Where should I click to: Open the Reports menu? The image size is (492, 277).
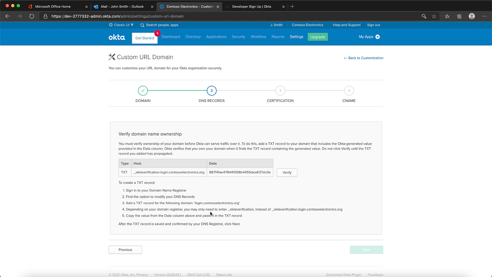pos(278,37)
